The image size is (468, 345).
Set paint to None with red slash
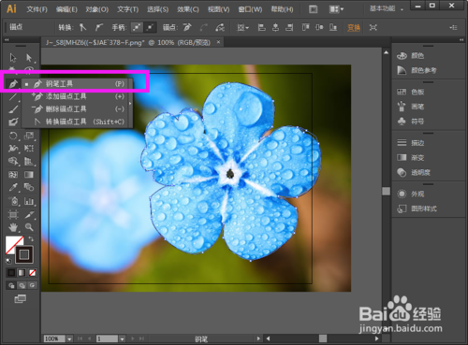point(32,273)
